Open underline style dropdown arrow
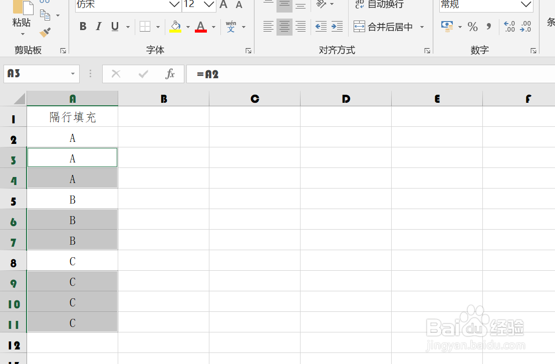 coord(128,27)
